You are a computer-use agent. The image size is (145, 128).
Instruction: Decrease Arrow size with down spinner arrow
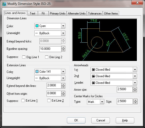135,91
